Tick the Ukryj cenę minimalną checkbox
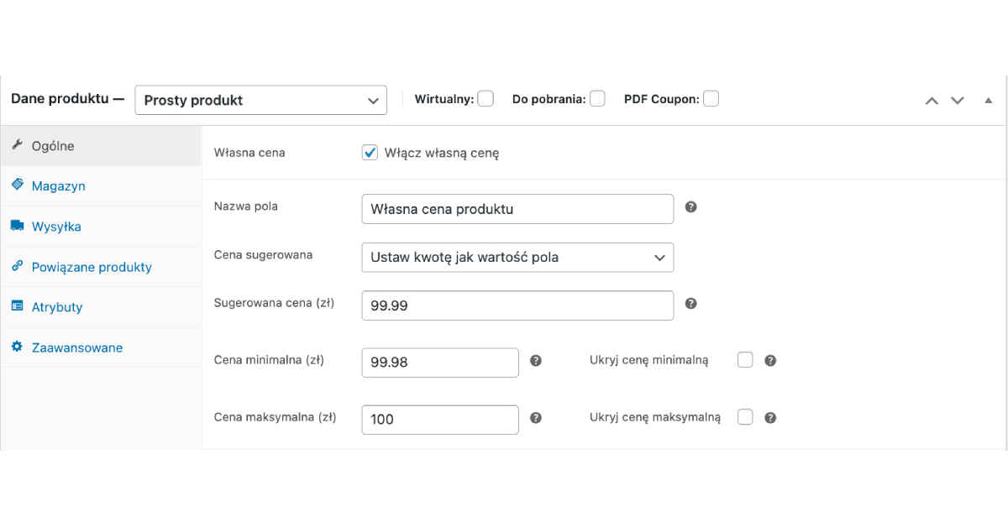 pyautogui.click(x=745, y=360)
